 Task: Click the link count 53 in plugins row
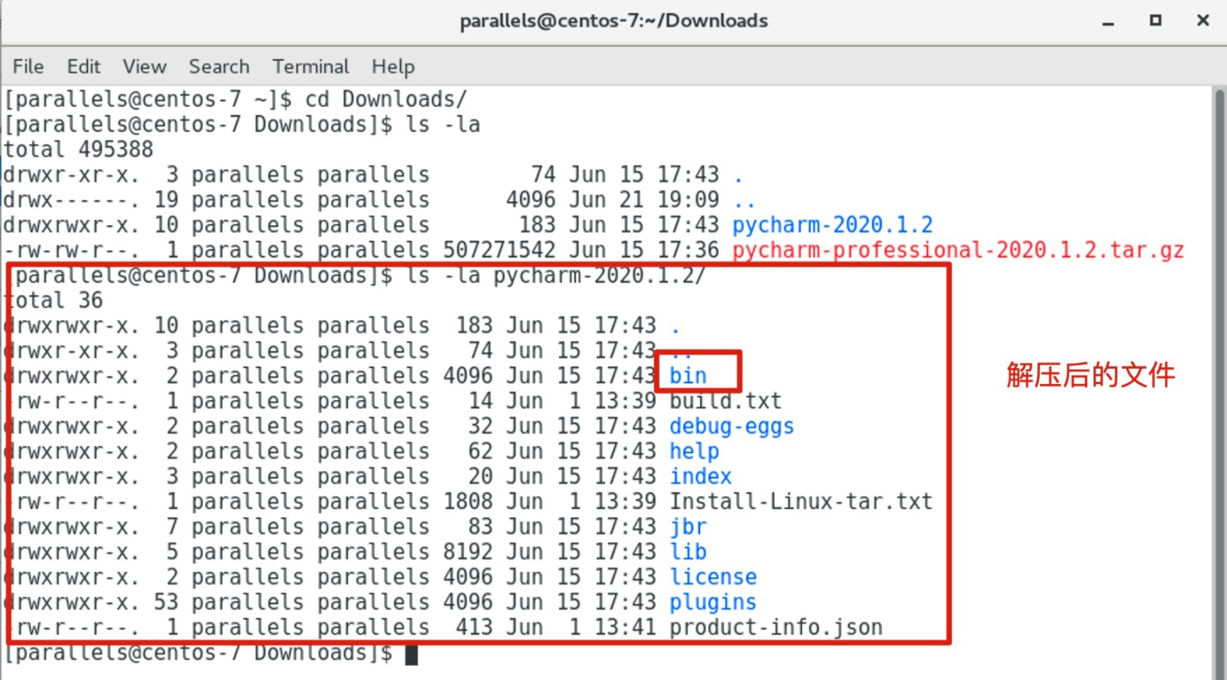[x=166, y=602]
